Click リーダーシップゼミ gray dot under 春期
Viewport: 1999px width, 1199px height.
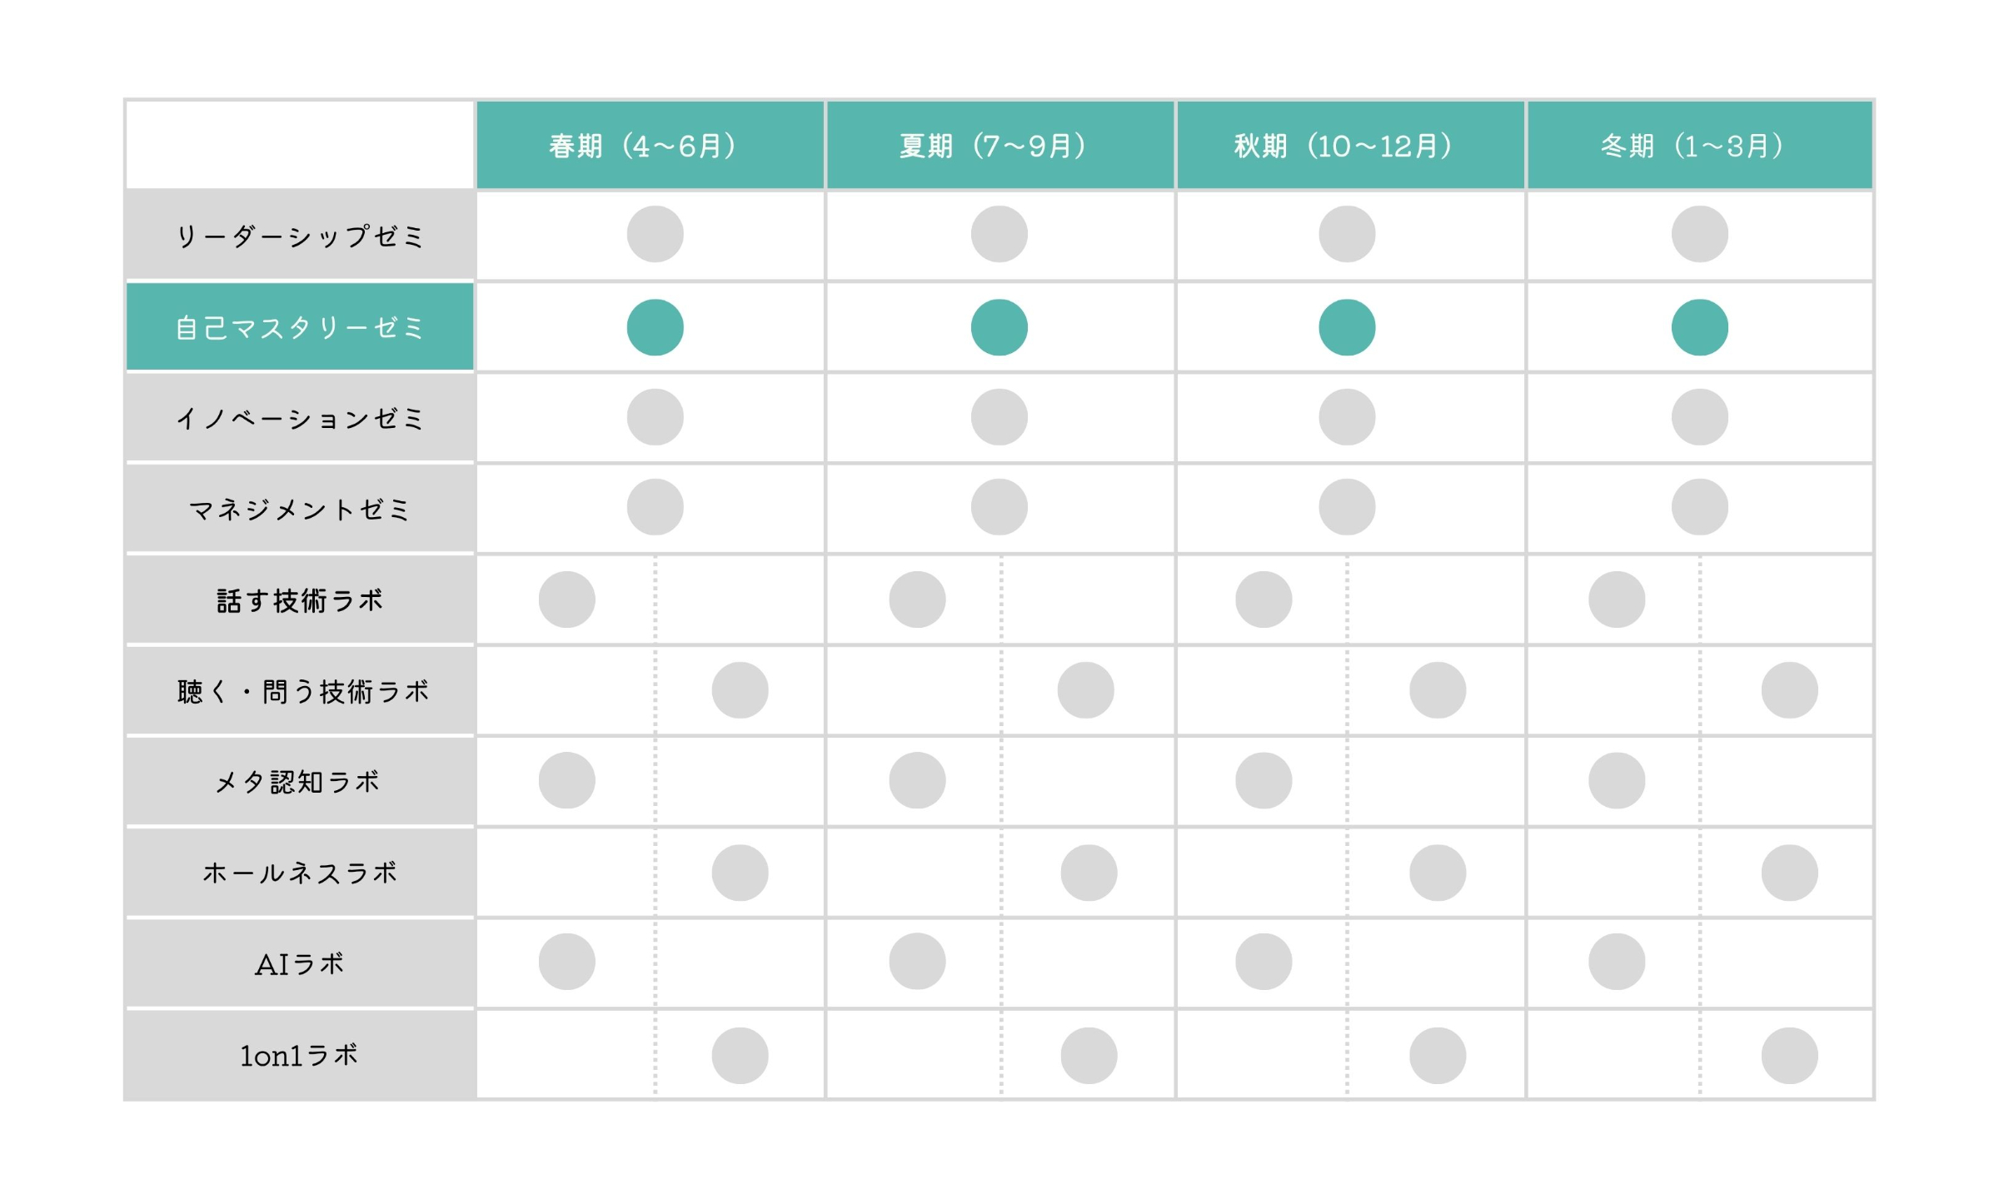pyautogui.click(x=655, y=234)
